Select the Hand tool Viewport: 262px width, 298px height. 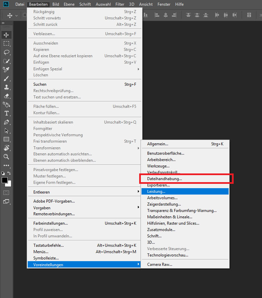coord(6,148)
